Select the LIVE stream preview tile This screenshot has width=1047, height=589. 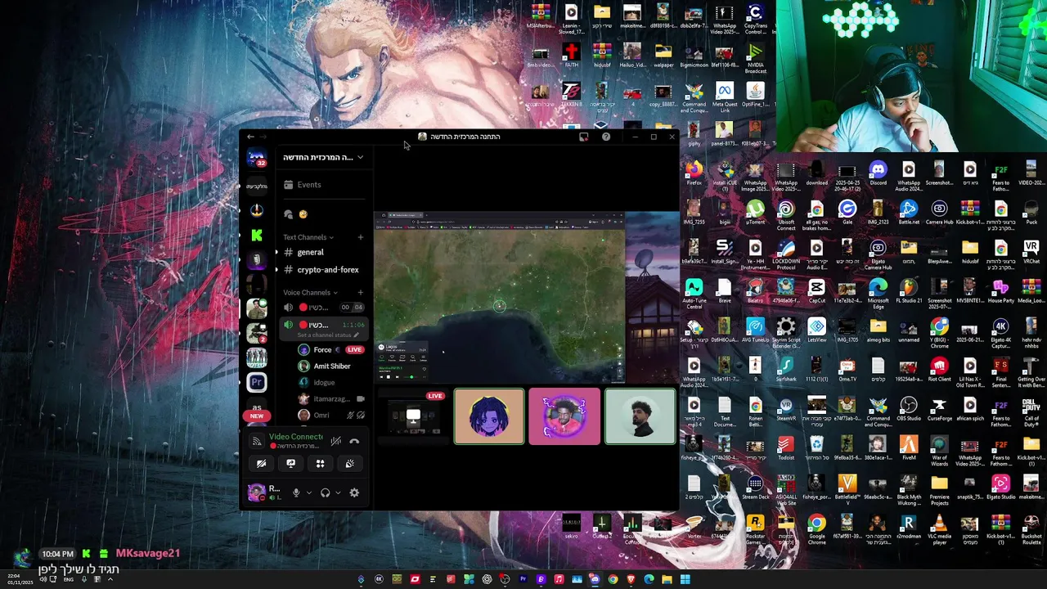tap(413, 416)
